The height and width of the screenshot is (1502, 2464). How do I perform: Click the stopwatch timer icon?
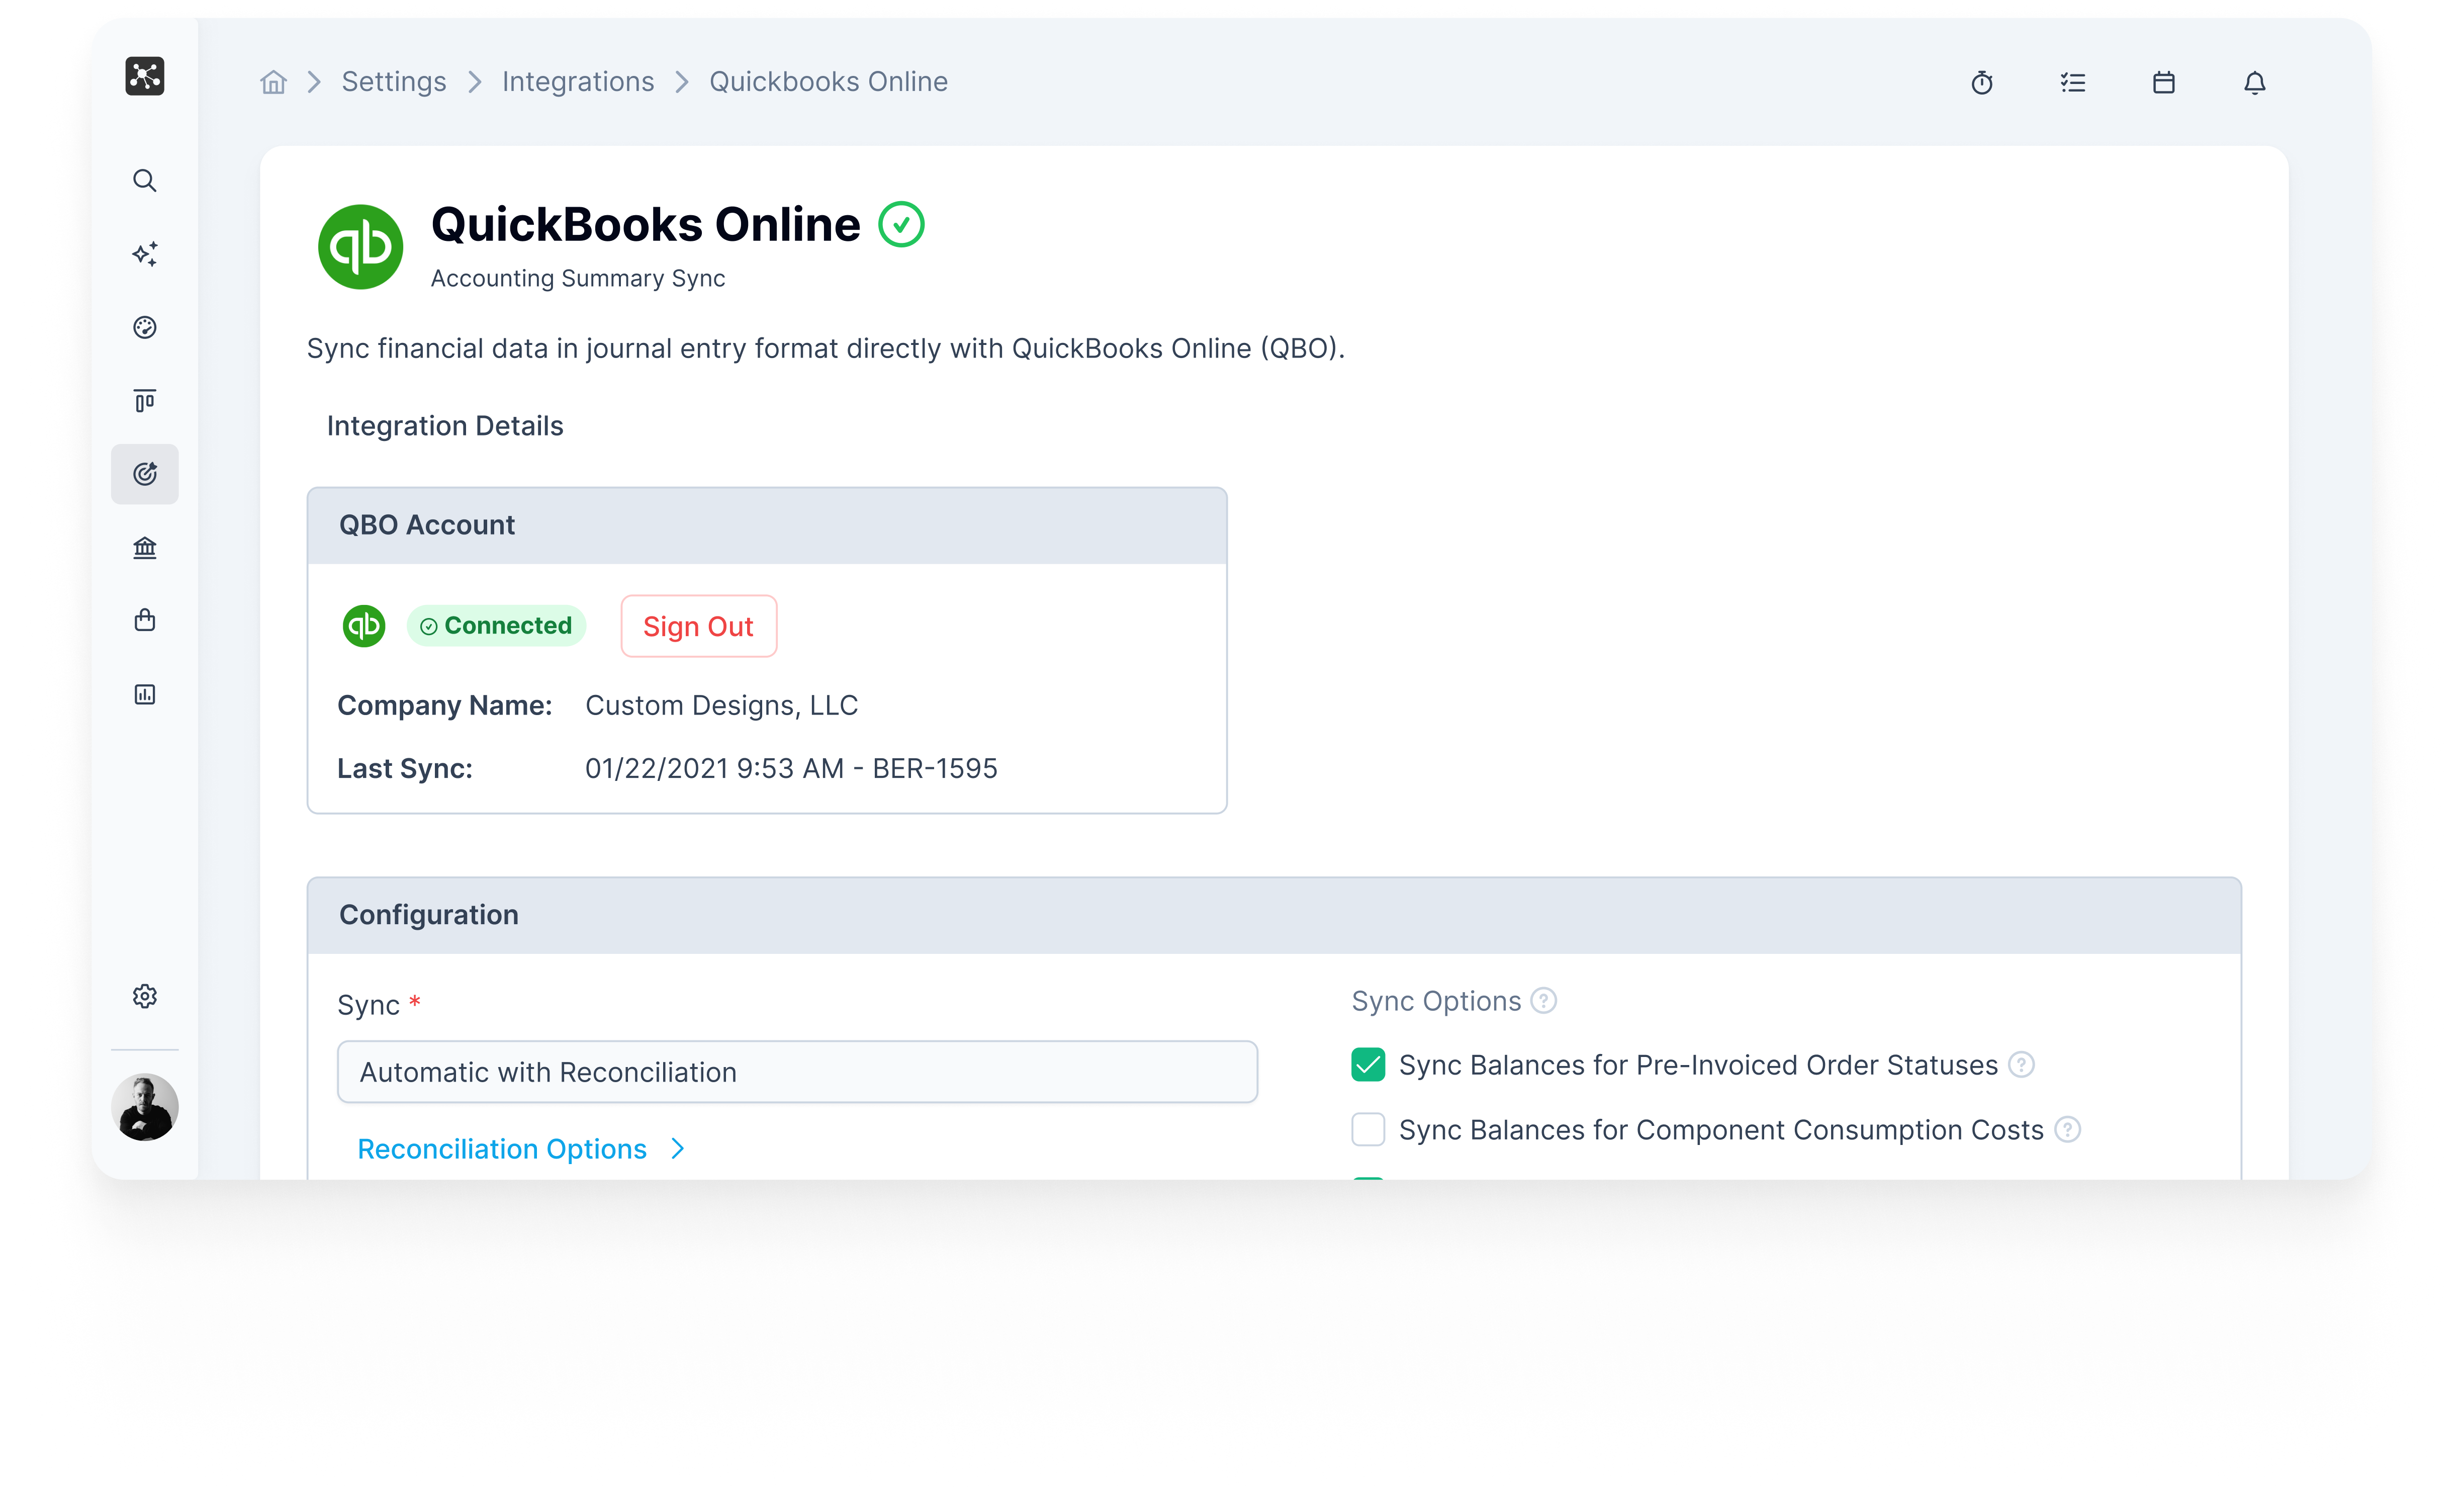click(x=1982, y=83)
